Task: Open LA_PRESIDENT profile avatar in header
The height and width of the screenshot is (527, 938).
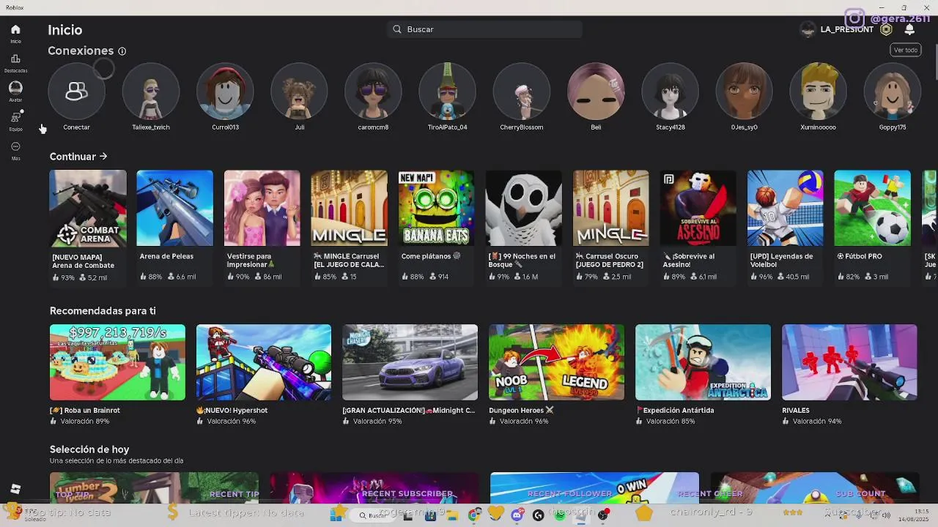Action: click(808, 29)
